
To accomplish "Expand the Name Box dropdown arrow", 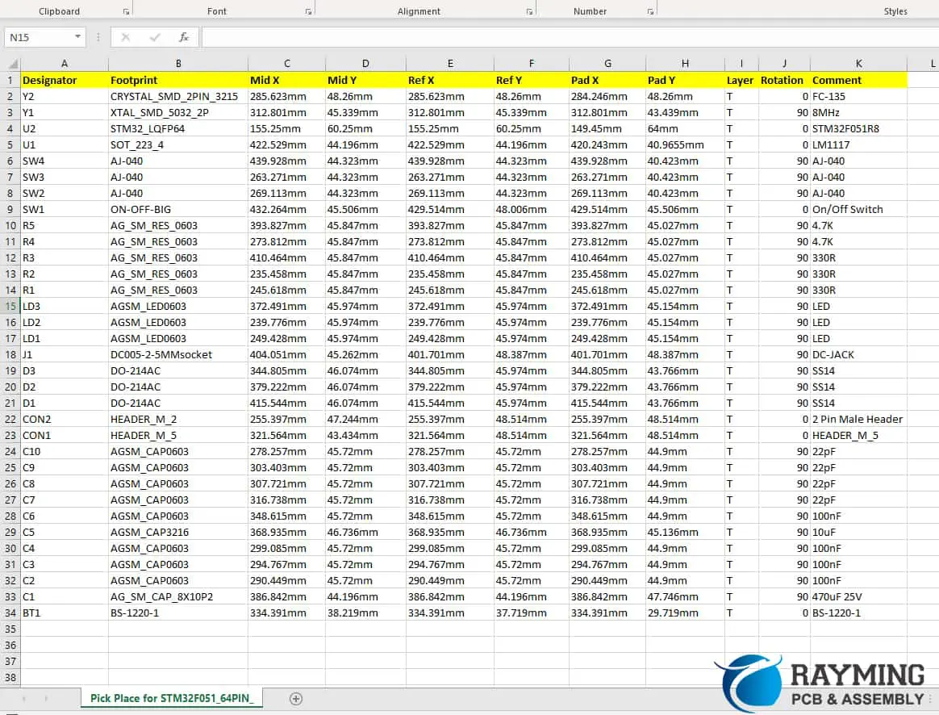I will tap(77, 37).
